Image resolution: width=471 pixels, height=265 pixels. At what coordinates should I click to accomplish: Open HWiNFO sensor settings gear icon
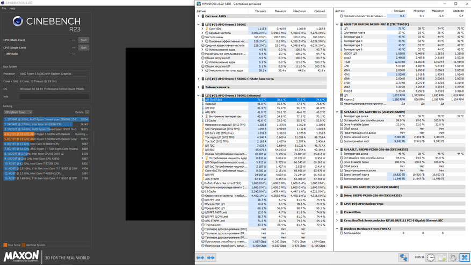point(453,257)
